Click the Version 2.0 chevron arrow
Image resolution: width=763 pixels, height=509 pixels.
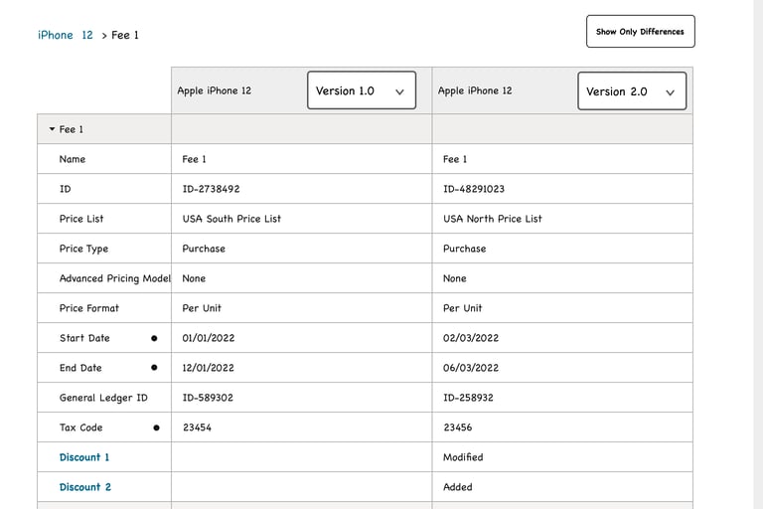click(670, 92)
